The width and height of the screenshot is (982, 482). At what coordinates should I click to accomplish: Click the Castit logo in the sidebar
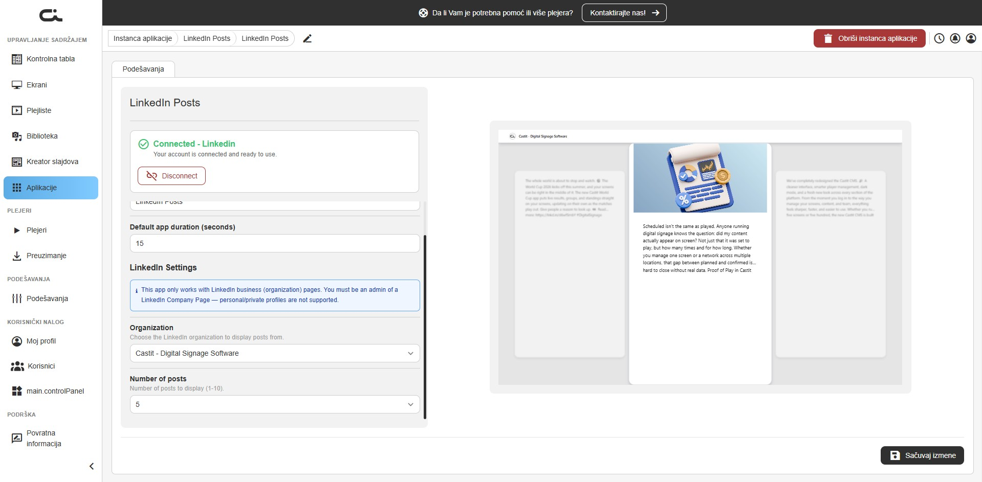point(51,15)
